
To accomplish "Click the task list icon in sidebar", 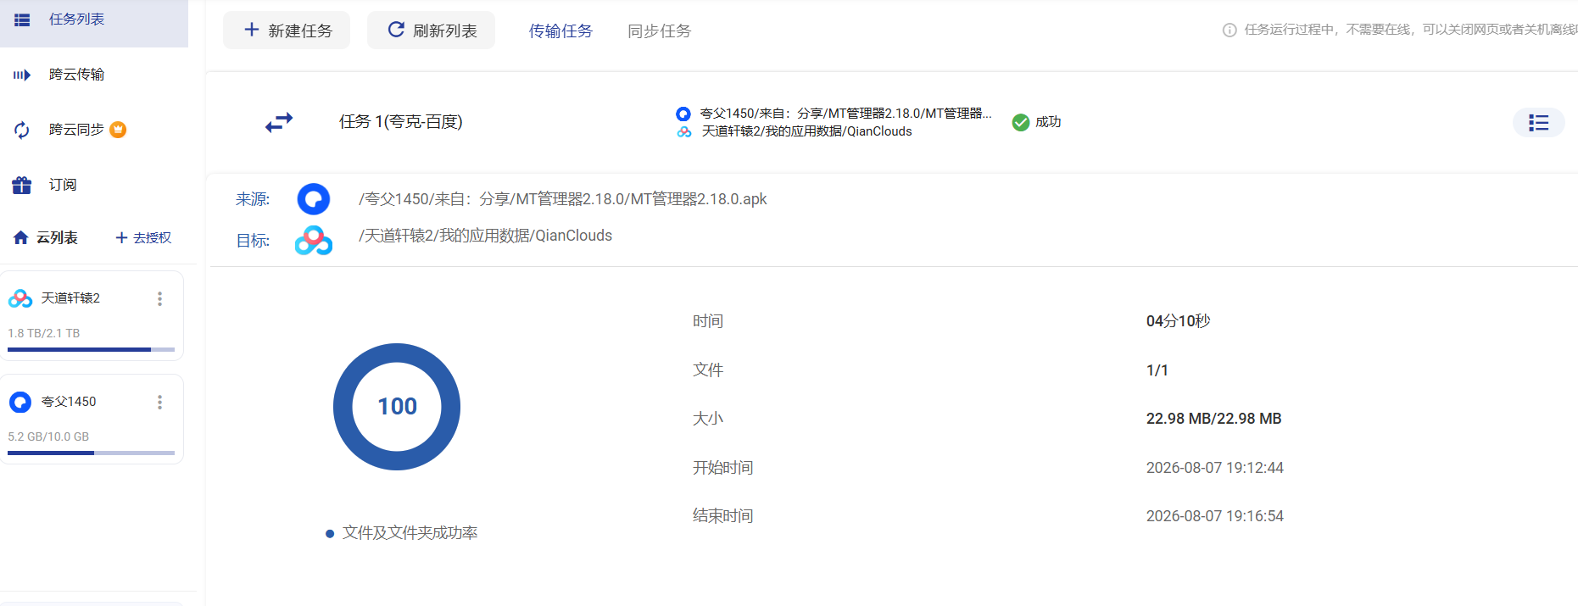I will [x=22, y=19].
